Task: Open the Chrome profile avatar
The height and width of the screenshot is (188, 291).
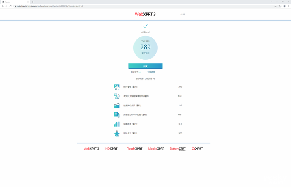Action: coord(284,6)
